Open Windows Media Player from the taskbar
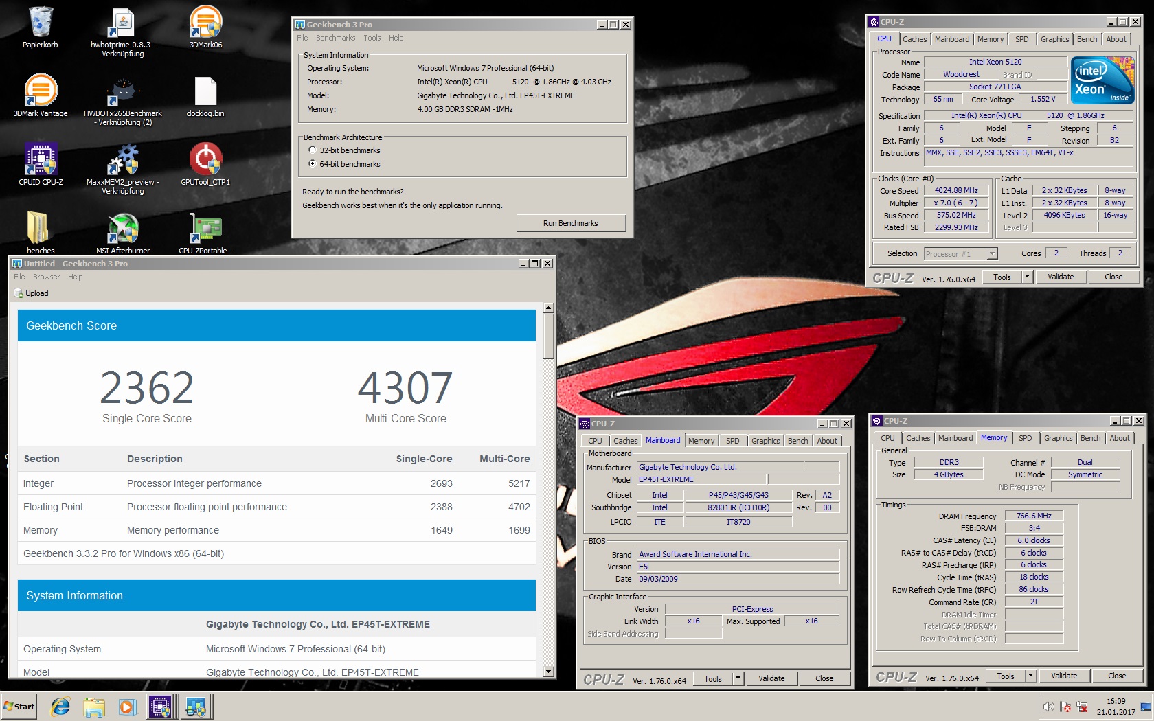This screenshot has height=721, width=1154. click(127, 706)
